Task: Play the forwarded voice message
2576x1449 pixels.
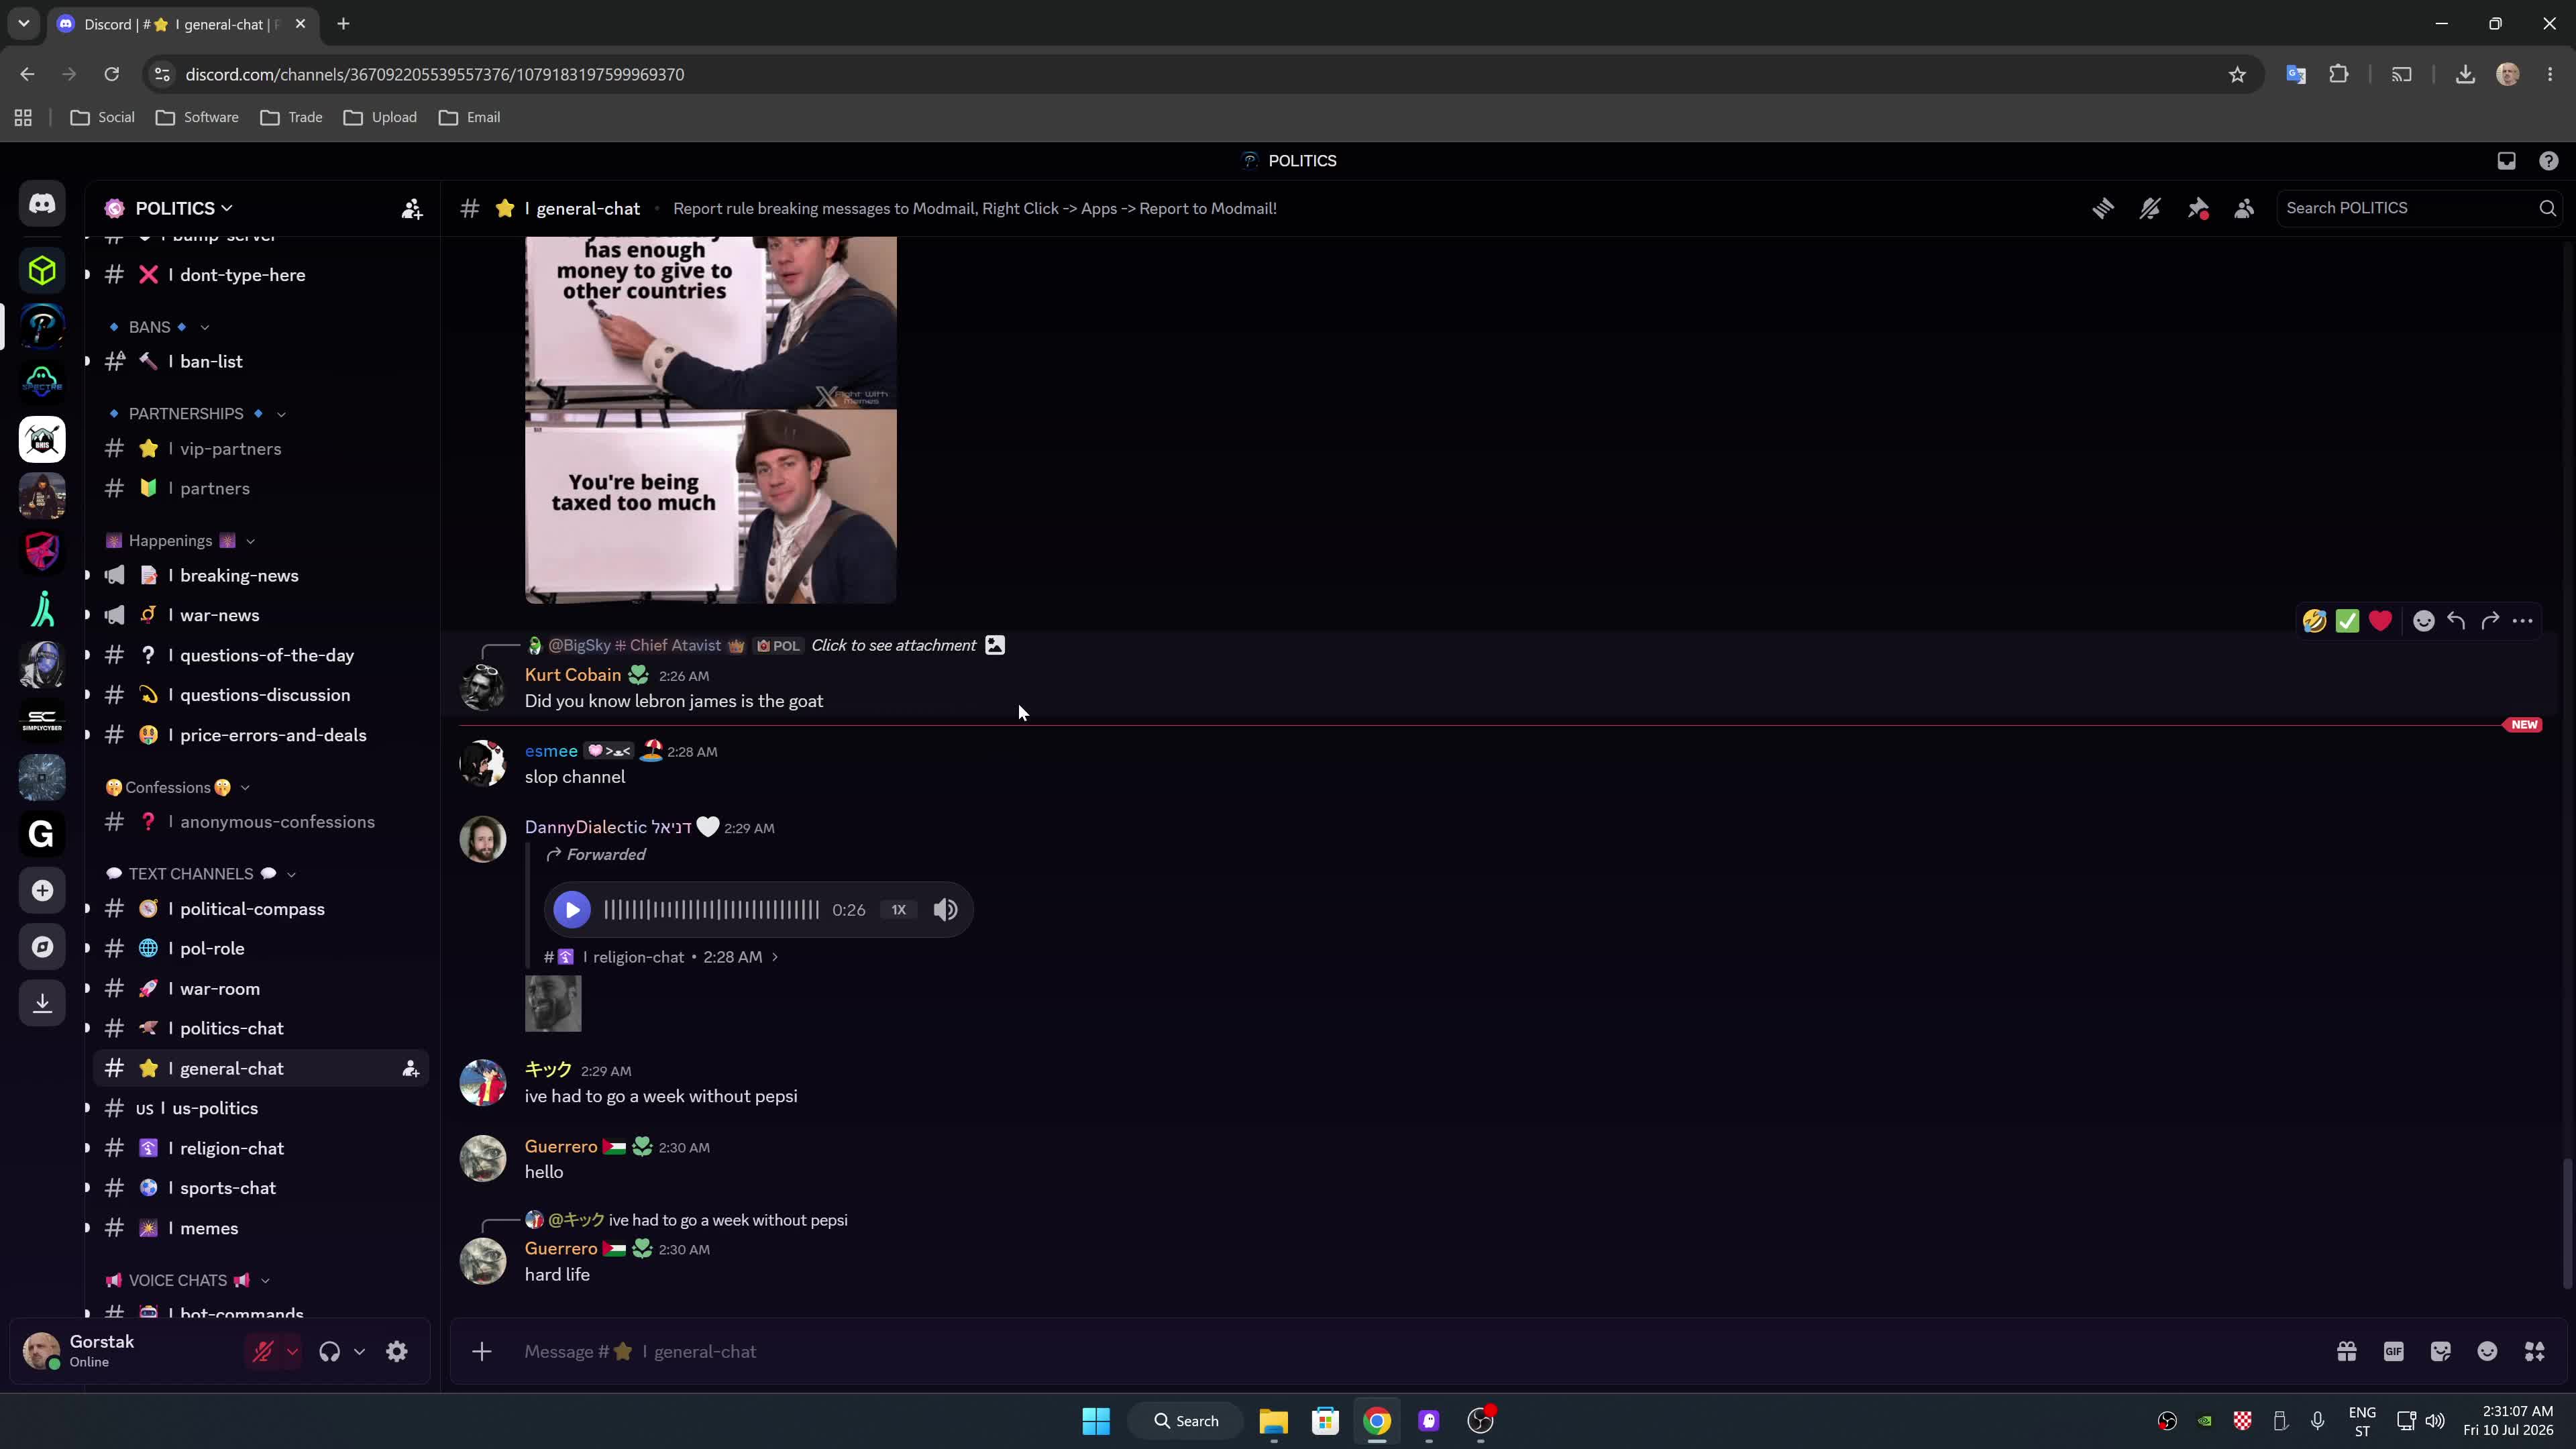Action: [572, 910]
